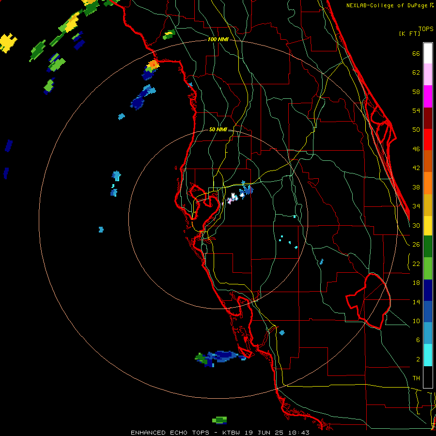This screenshot has width=436, height=436.
Task: Click the 54 value on the scale
Action: click(416, 110)
